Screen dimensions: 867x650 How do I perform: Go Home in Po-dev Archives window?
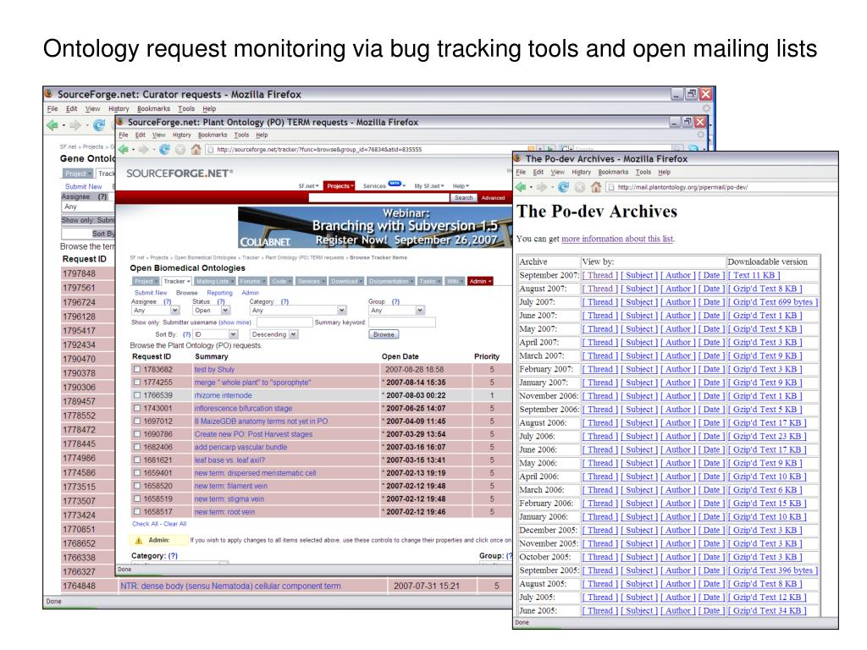(x=595, y=187)
